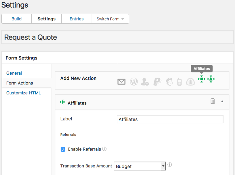This screenshot has width=235, height=175.
Task: Open the Entries tab
Action: (76, 19)
